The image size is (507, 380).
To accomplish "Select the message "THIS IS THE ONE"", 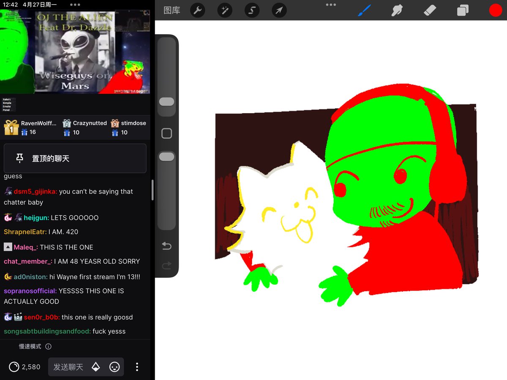I will tap(66, 247).
